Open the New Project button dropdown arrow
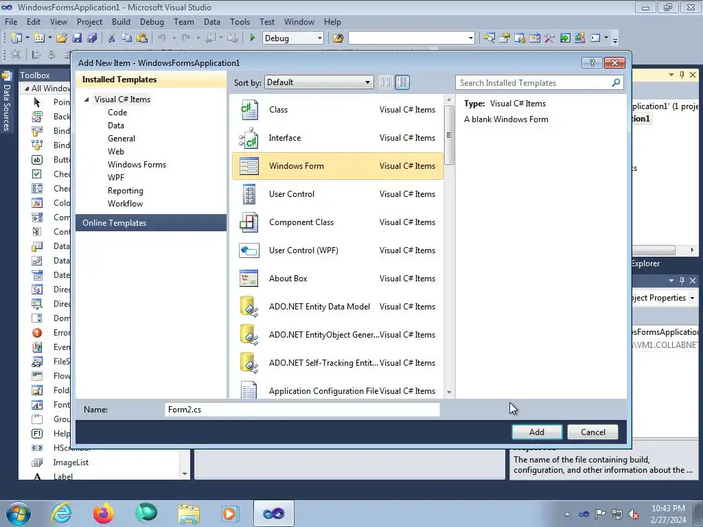The image size is (703, 527). click(27, 38)
